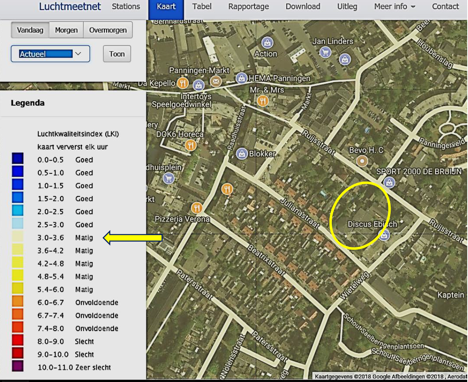Select the Vandaag day toggle
The height and width of the screenshot is (382, 468).
(30, 30)
